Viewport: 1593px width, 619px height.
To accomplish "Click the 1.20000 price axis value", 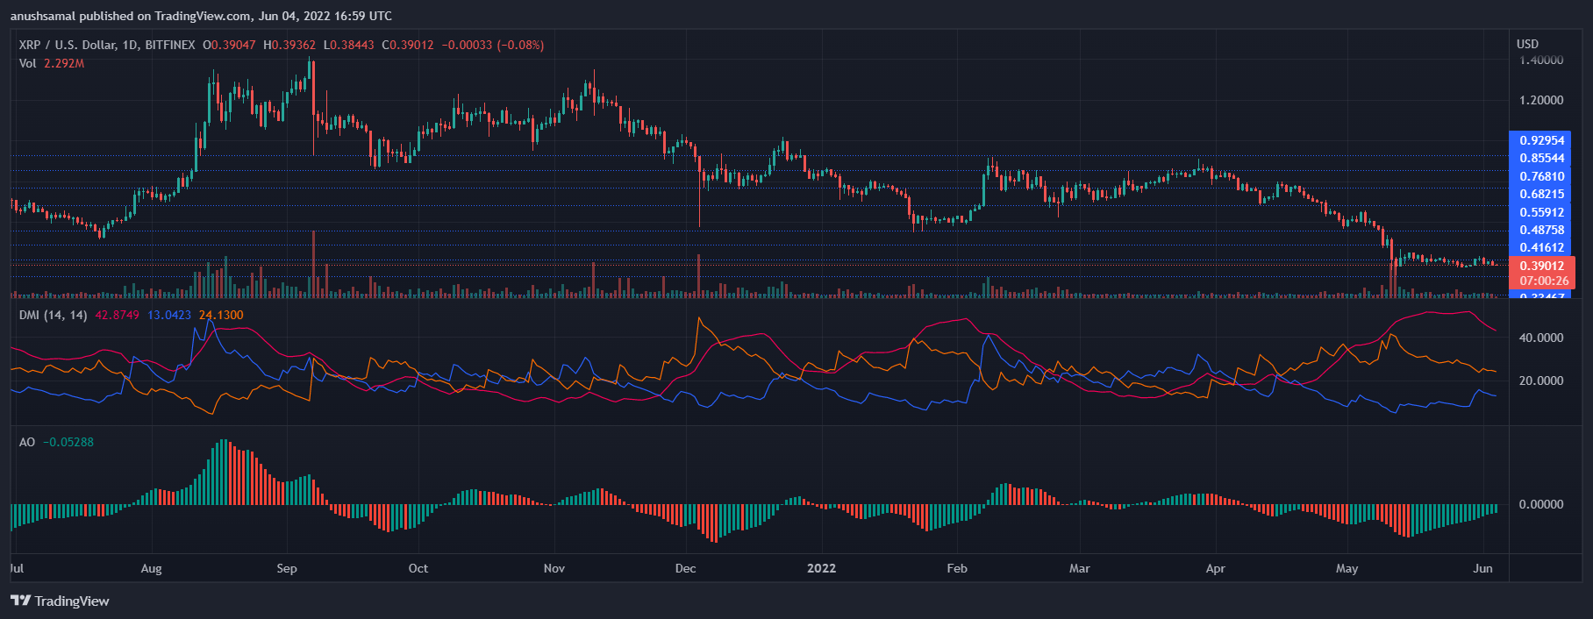I will [1541, 100].
